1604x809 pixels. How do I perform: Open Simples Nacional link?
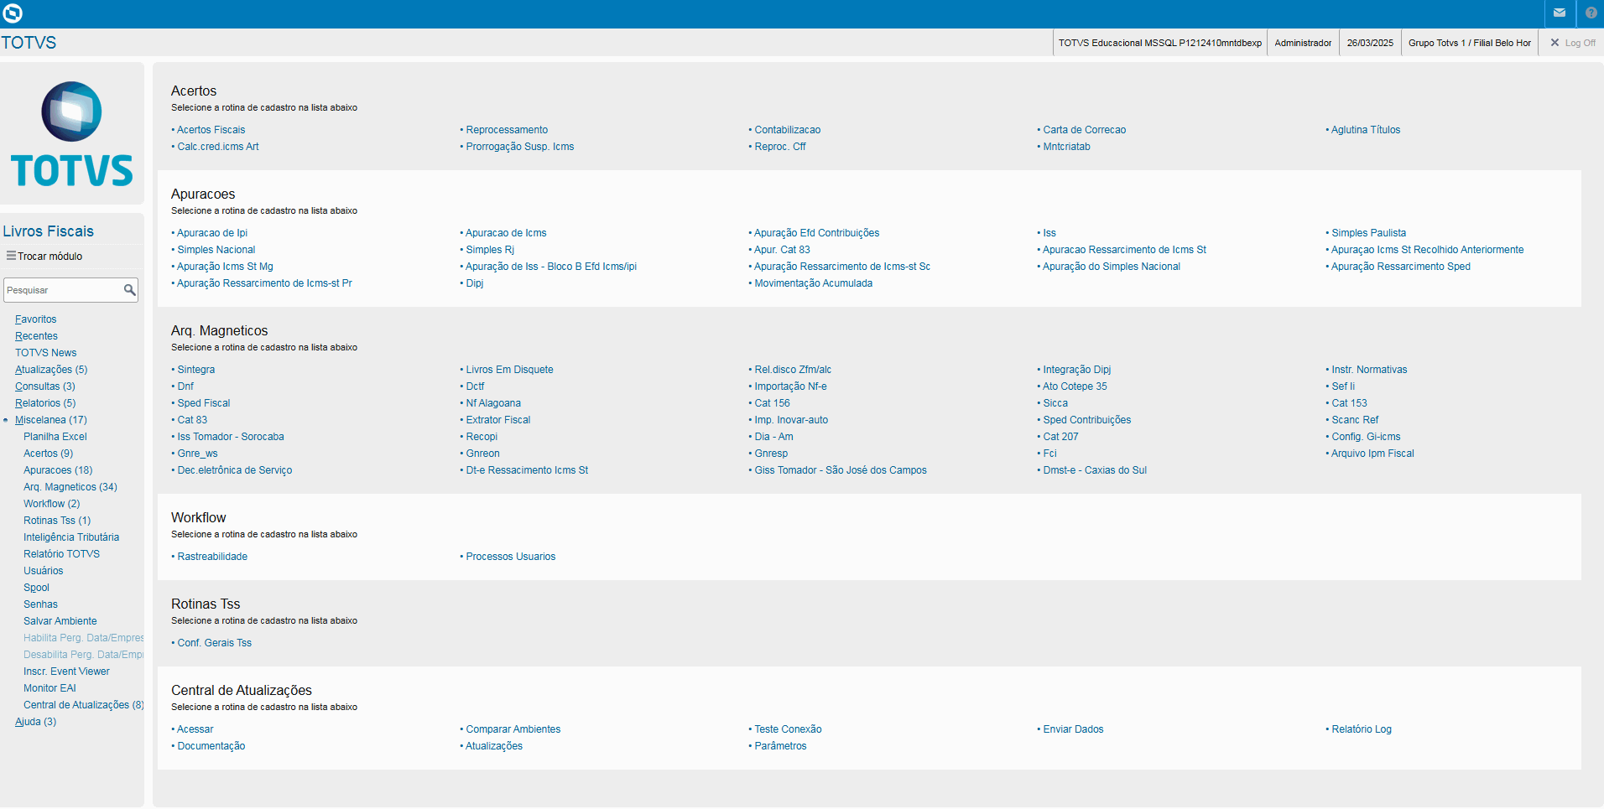pyautogui.click(x=216, y=250)
